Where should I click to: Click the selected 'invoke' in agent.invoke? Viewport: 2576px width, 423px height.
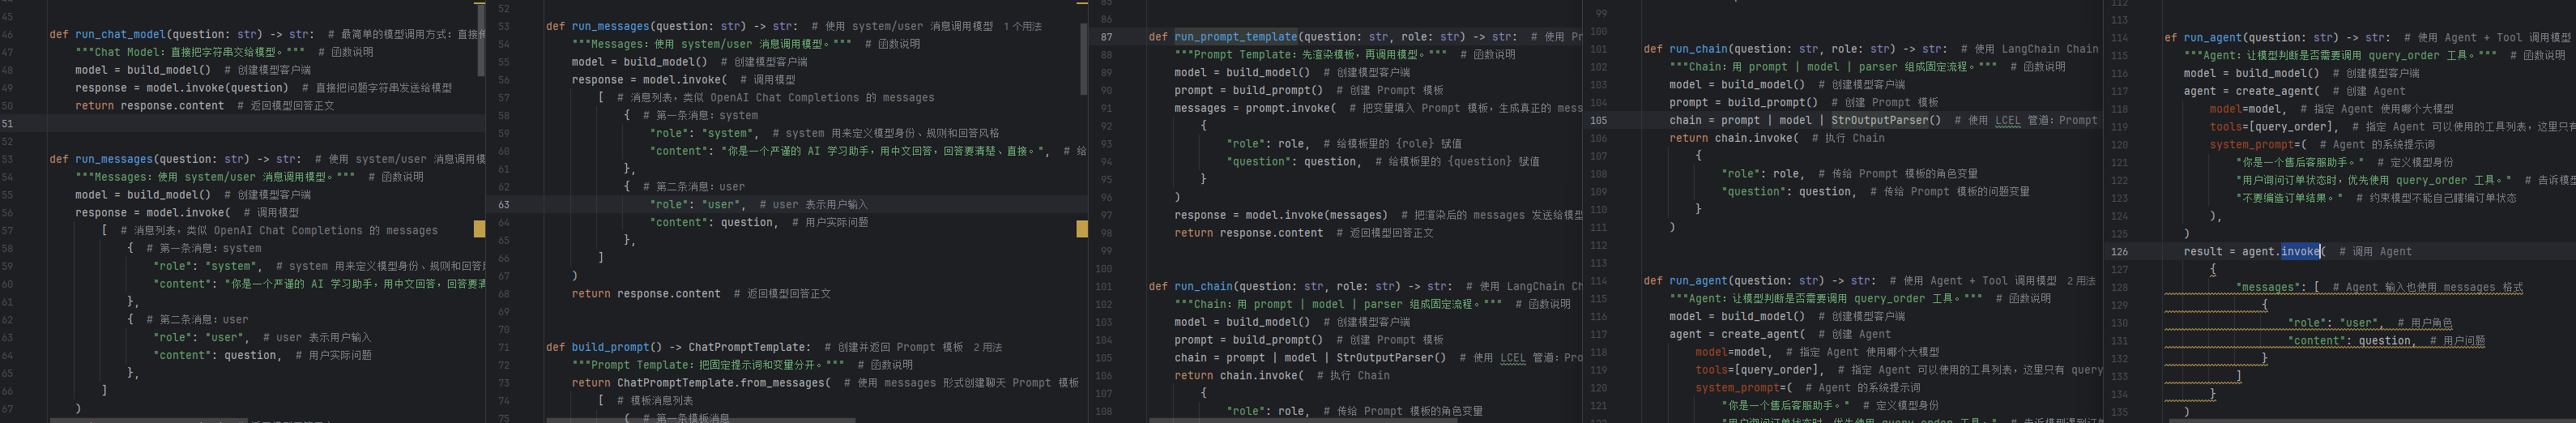point(2300,252)
